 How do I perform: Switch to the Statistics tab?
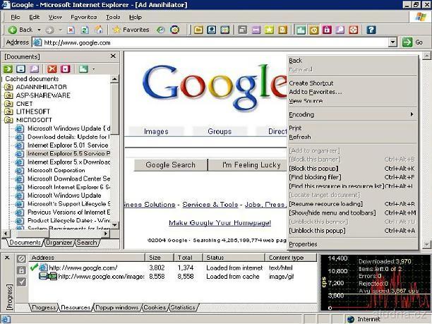[x=183, y=307]
